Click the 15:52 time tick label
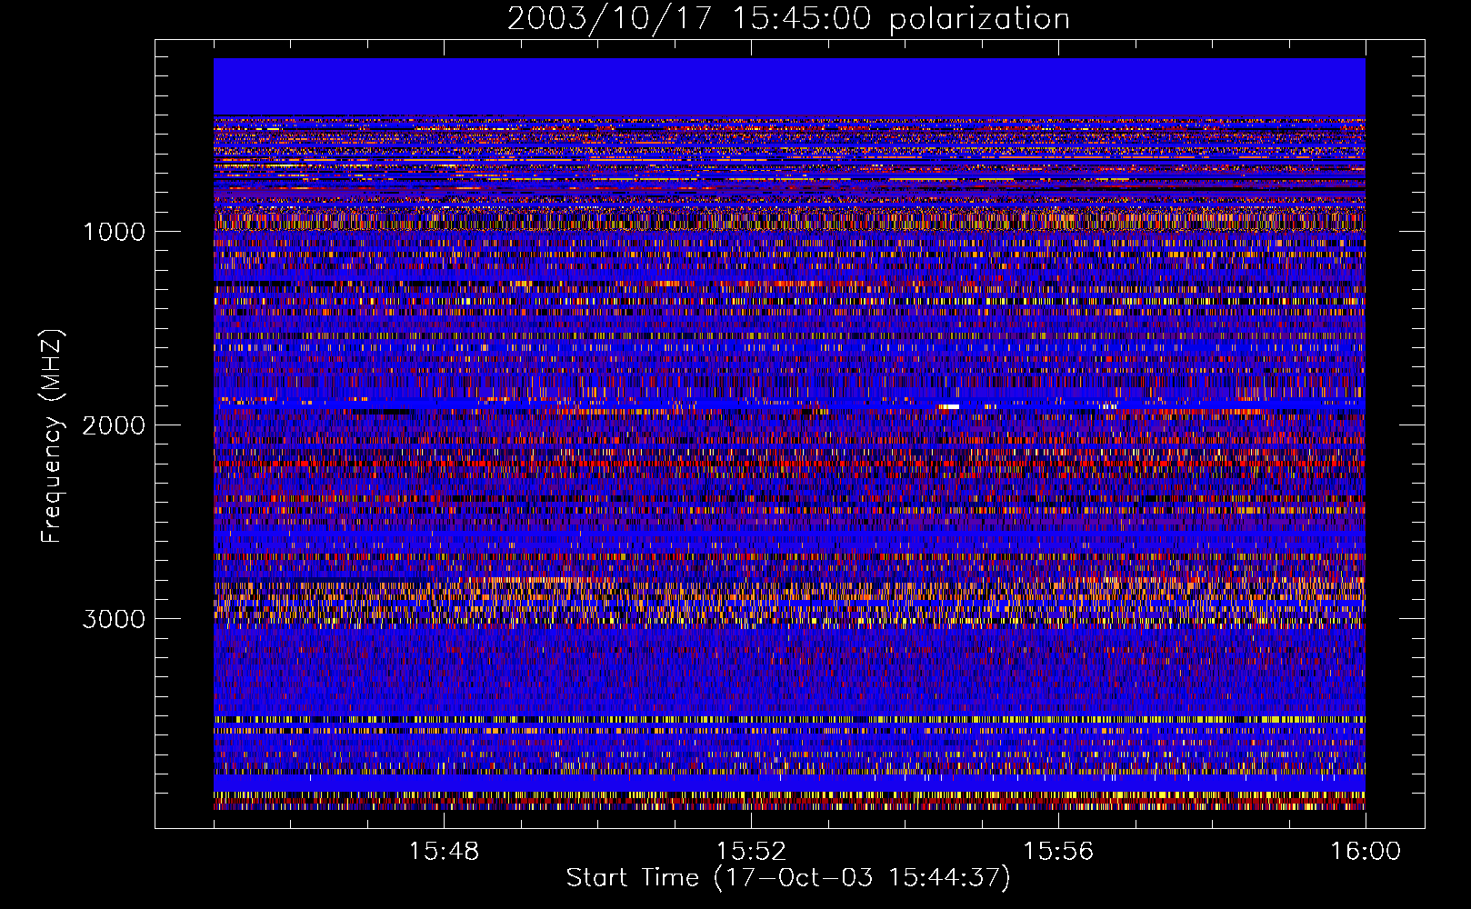 751,852
